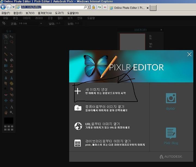Click the address bar search magnifier

tap(85, 7)
